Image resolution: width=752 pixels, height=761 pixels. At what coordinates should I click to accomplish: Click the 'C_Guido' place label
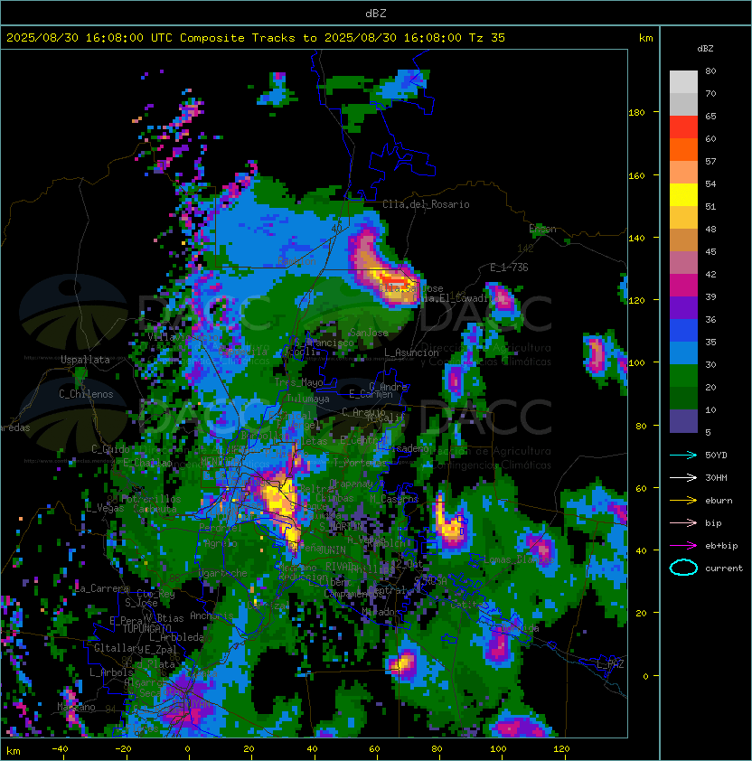(110, 449)
